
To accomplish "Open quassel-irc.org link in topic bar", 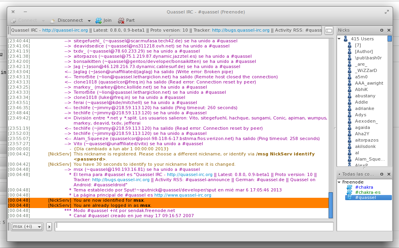I will [65, 30].
